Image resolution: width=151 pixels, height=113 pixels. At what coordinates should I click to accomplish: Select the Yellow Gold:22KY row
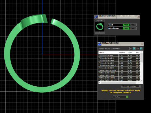click(119, 68)
